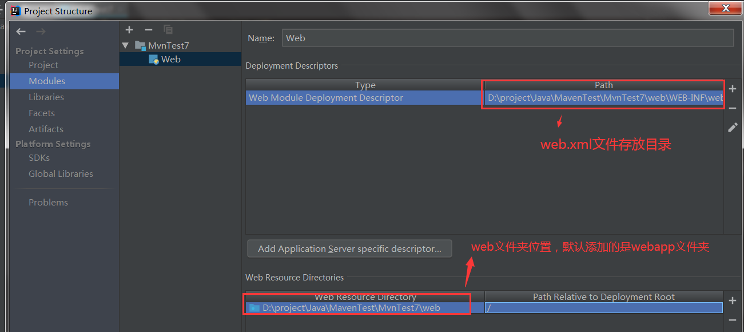Click the descriptor Path column header
Screen dimensions: 744x332
(603, 85)
